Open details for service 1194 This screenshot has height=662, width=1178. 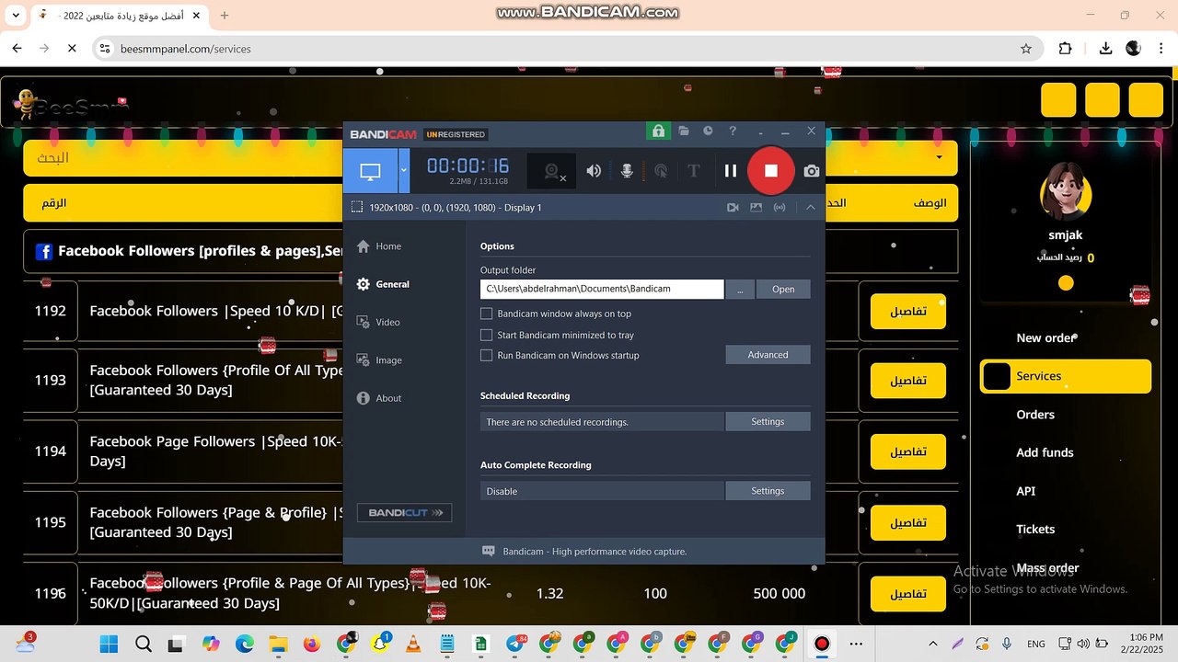coord(907,451)
